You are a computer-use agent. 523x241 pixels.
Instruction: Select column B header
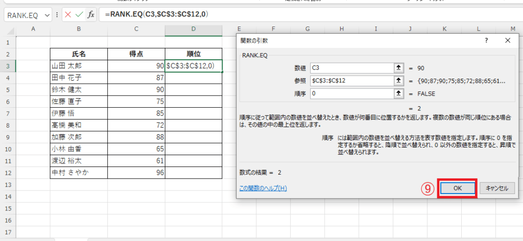[x=79, y=29]
